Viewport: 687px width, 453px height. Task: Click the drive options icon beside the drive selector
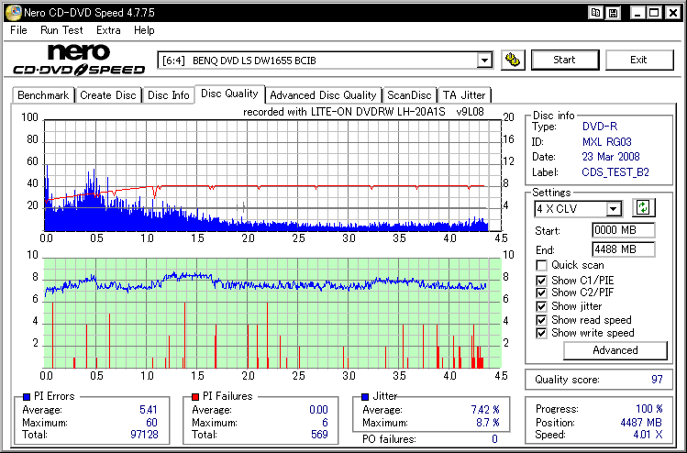click(512, 60)
